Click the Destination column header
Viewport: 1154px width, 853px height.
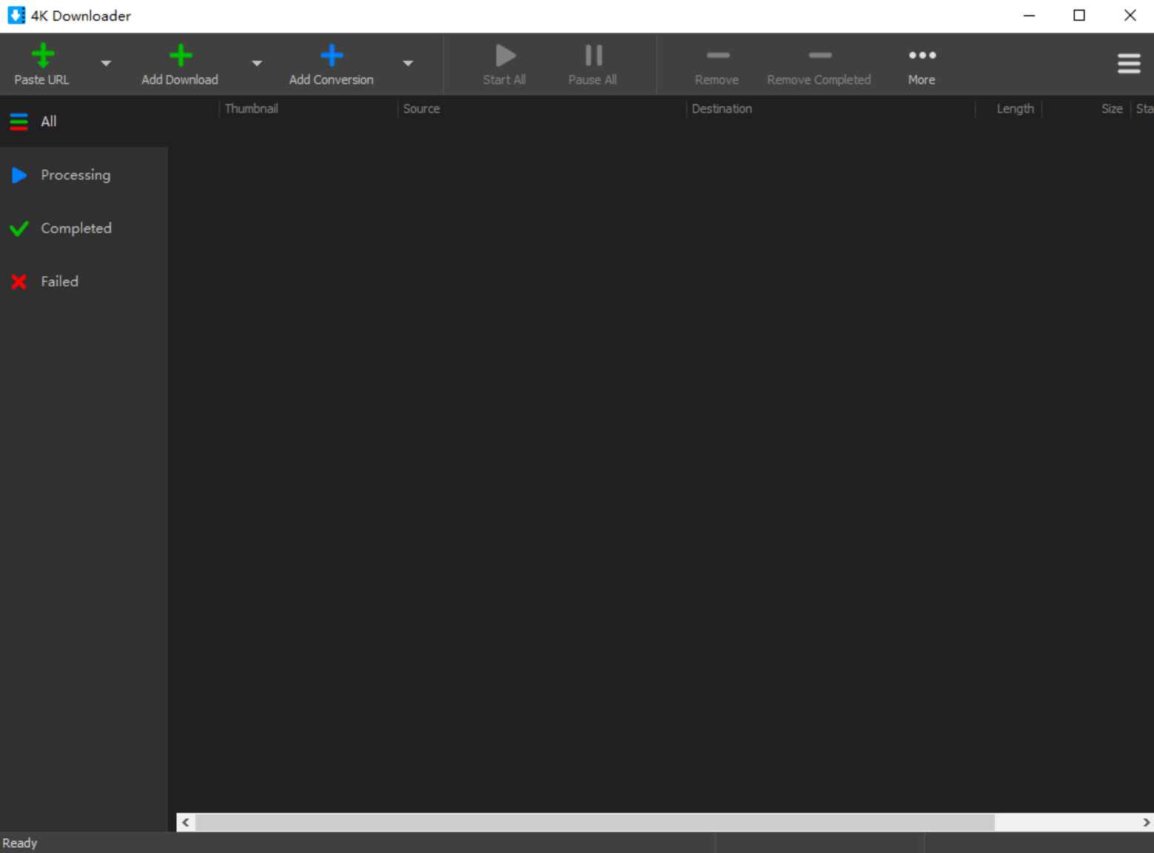(722, 108)
